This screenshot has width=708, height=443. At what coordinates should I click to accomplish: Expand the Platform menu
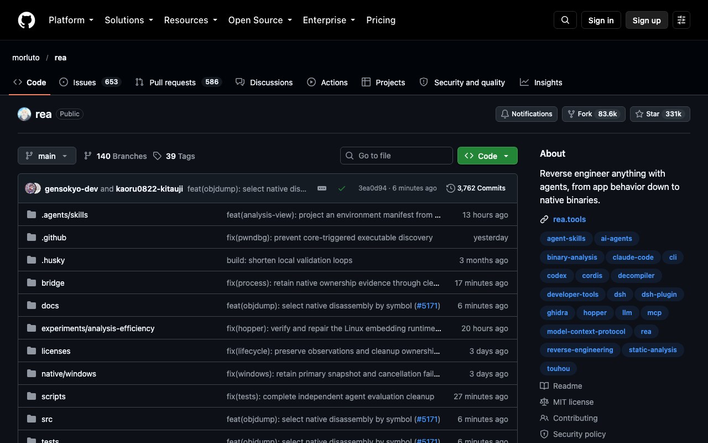(71, 20)
